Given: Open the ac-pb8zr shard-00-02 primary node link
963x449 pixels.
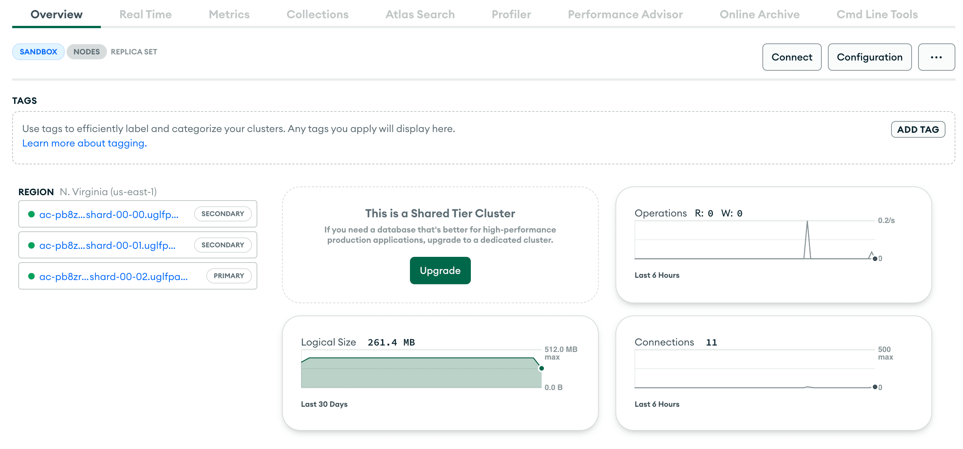Looking at the screenshot, I should pos(113,277).
